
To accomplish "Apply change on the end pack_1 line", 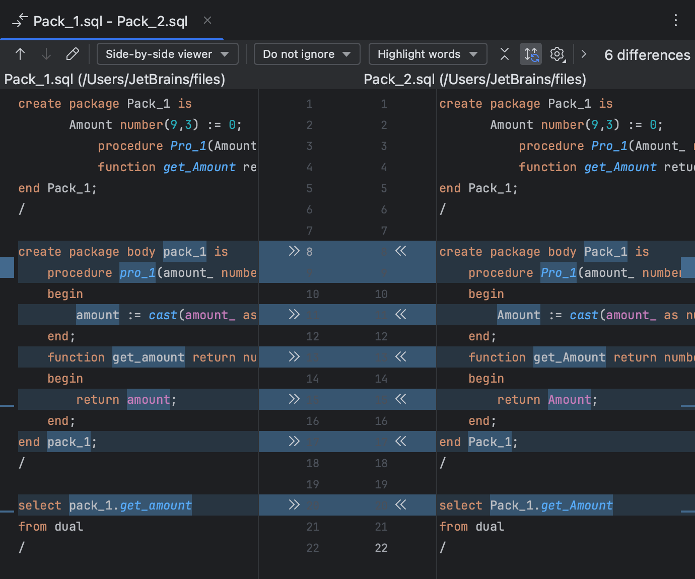I will click(x=294, y=442).
